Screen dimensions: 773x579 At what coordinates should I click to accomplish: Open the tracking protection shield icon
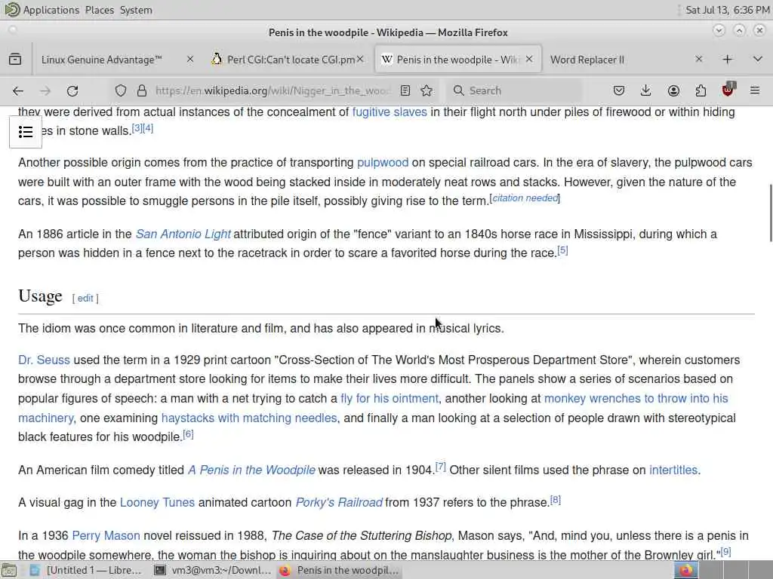click(121, 90)
